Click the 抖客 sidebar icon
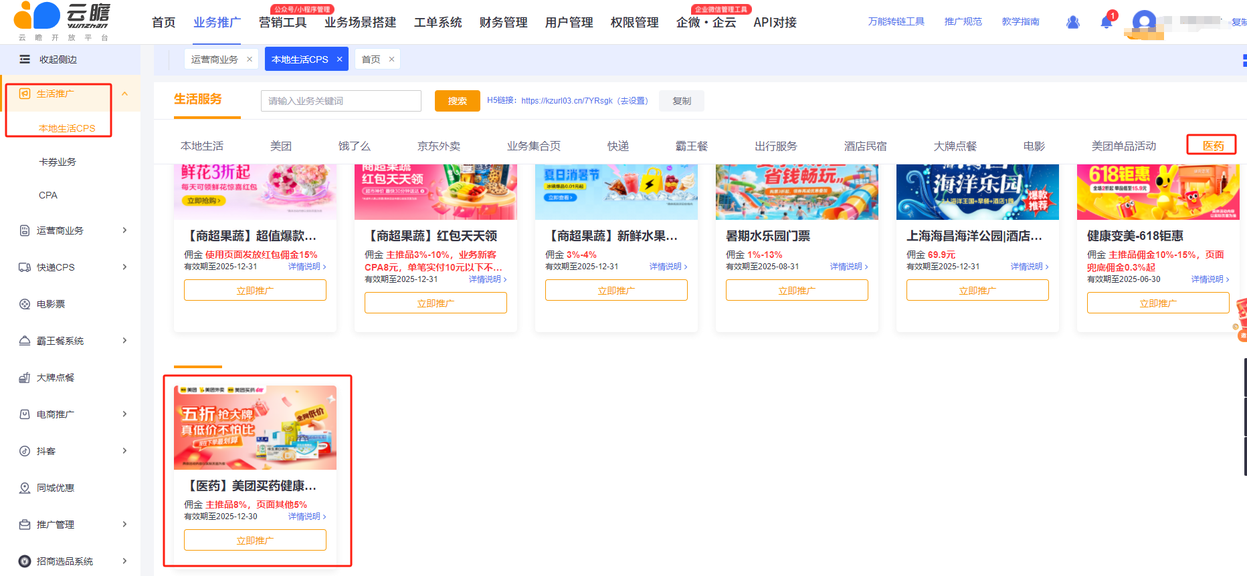Viewport: 1247px width, 576px height. pyautogui.click(x=25, y=451)
